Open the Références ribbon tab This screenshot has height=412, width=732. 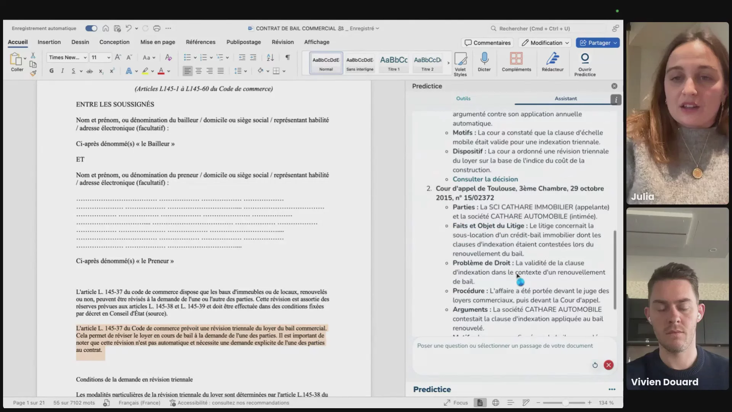[x=201, y=42]
